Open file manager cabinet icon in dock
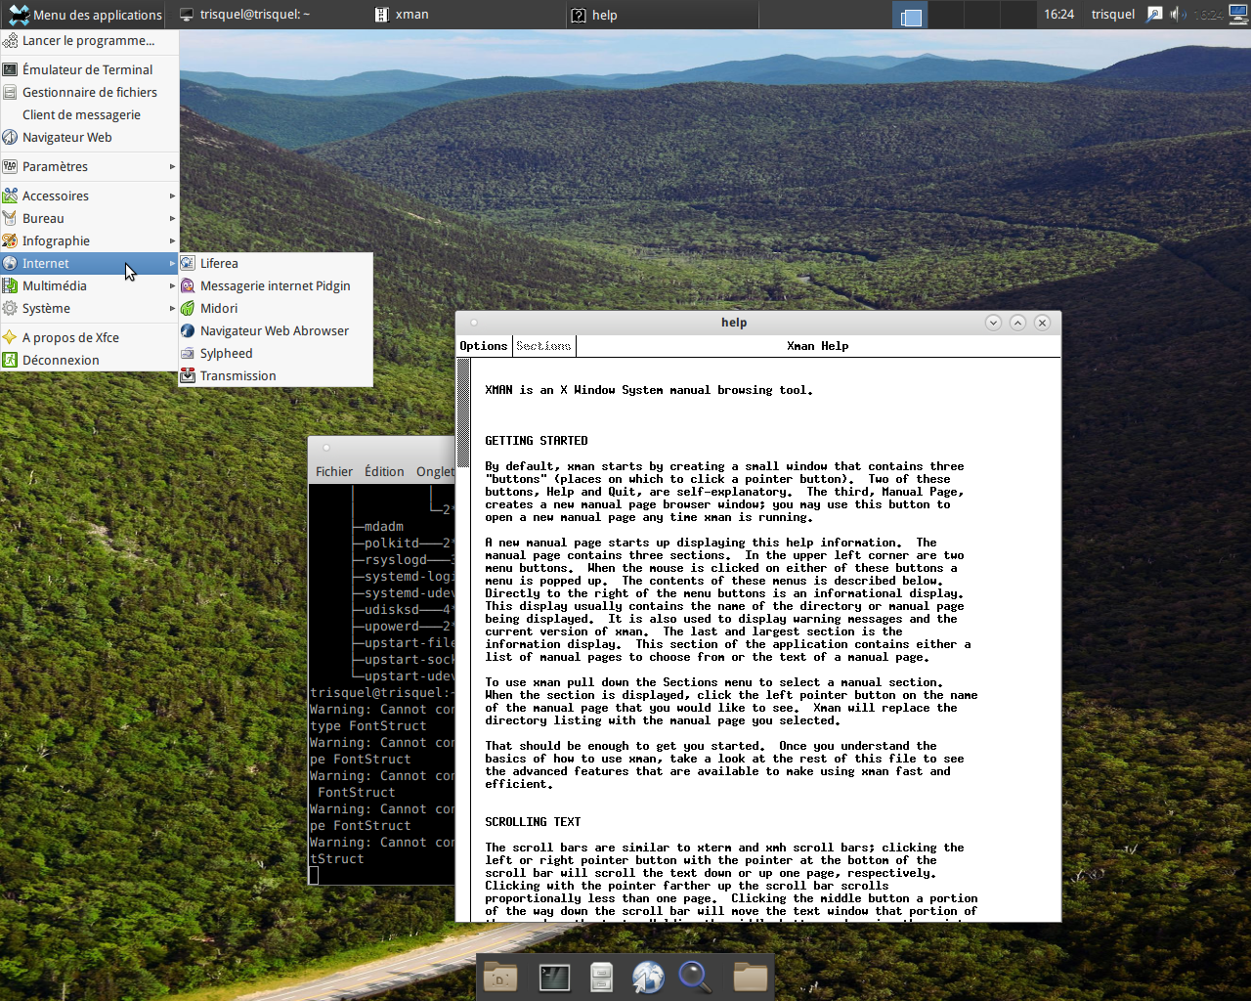Image resolution: width=1251 pixels, height=1001 pixels. [x=601, y=977]
